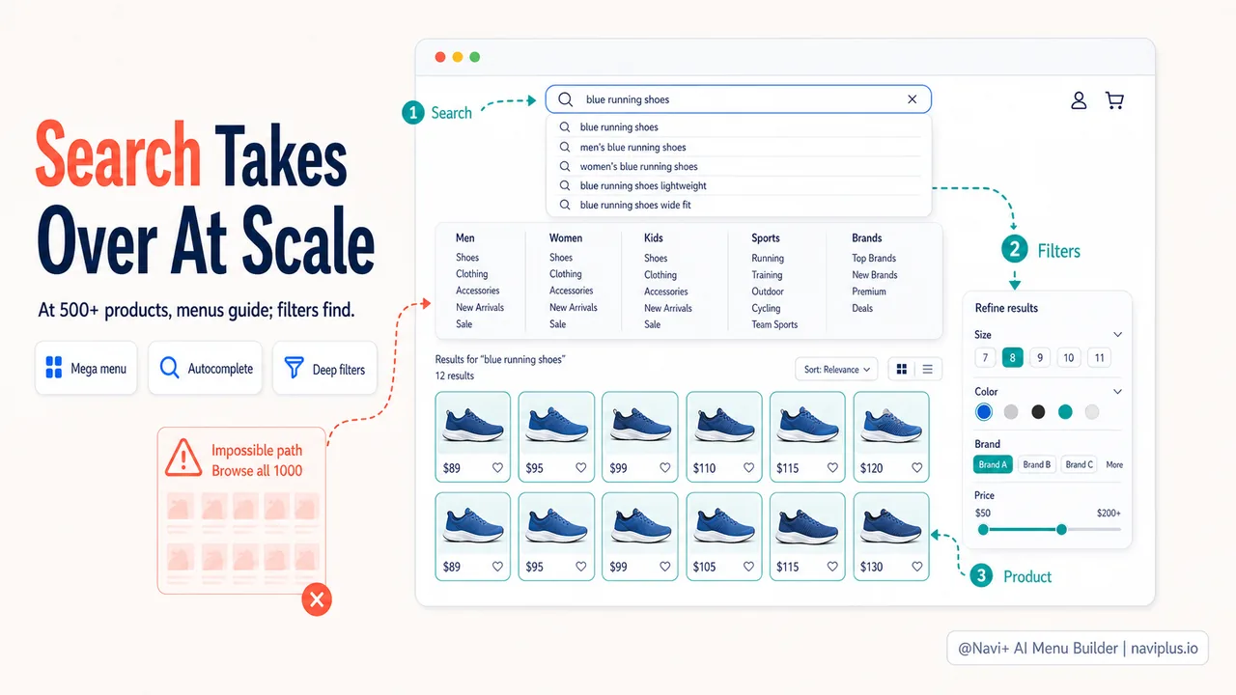Pick the teal color swatch

pos(1065,412)
